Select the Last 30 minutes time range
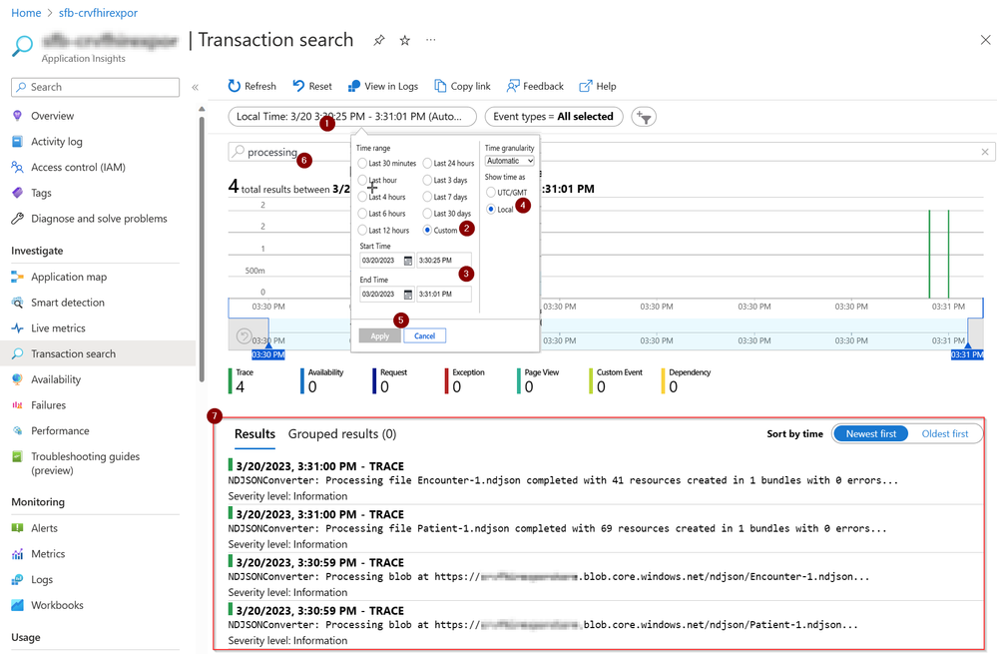 (x=362, y=164)
